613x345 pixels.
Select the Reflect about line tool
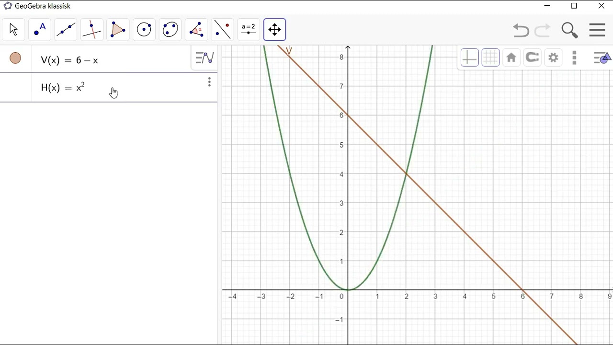tap(222, 30)
